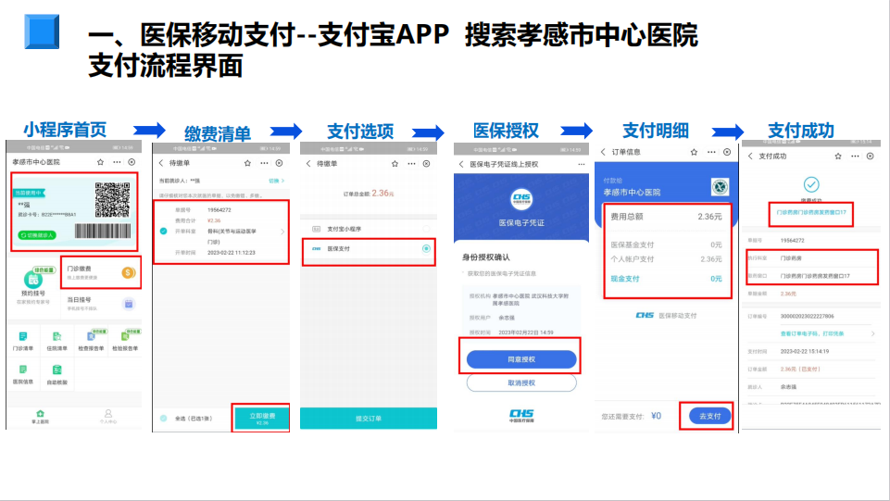Viewport: 890px width, 501px height.
Task: Expand the chevron beside 查看订单电子码
Action: click(872, 333)
